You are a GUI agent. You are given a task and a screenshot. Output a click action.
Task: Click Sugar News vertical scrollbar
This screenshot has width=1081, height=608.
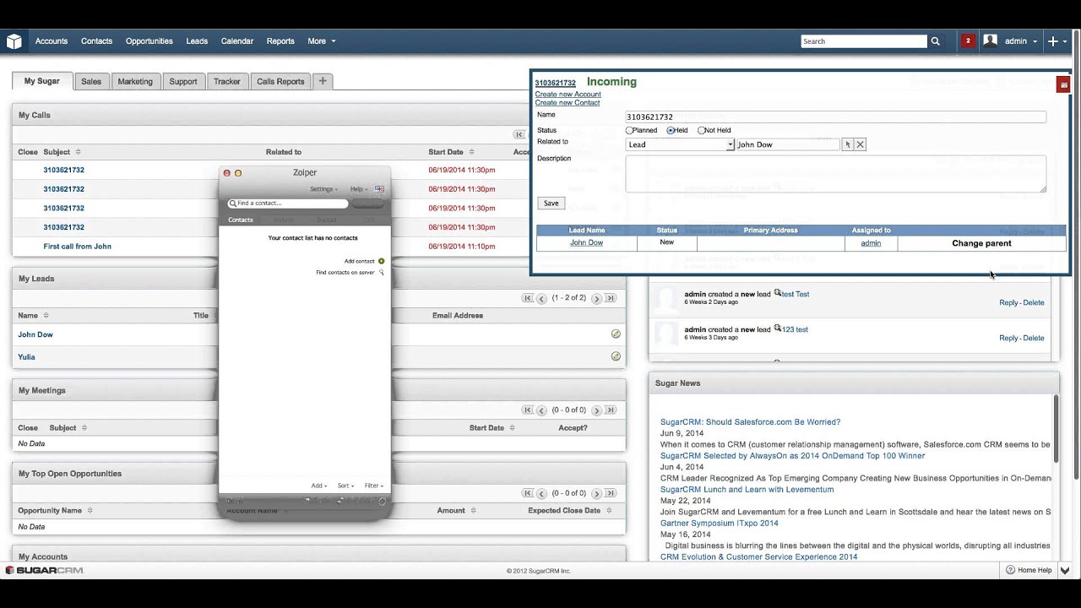tap(1056, 428)
